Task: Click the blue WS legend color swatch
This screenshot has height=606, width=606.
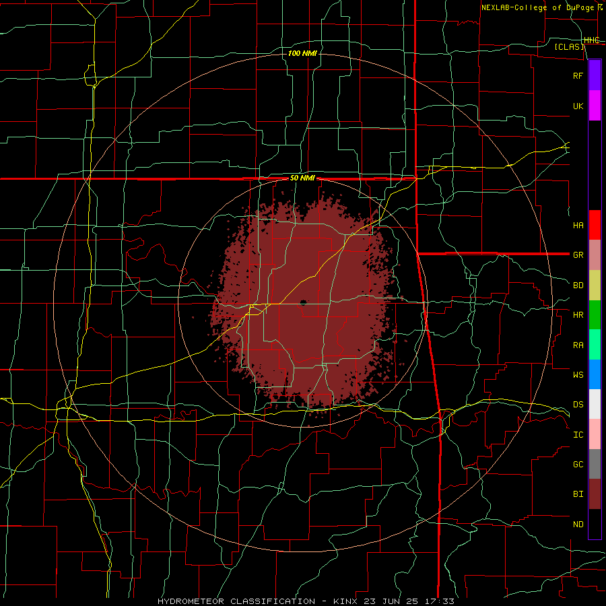Action: [595, 374]
